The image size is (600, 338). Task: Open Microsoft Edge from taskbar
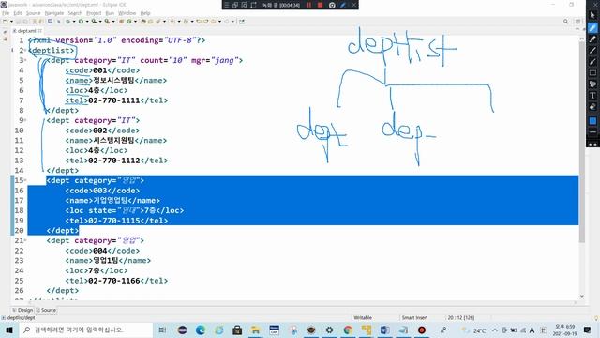pyautogui.click(x=201, y=330)
